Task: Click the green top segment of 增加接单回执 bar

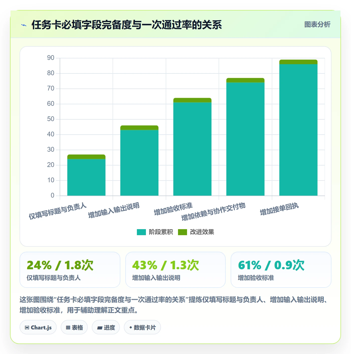Action: coord(298,62)
